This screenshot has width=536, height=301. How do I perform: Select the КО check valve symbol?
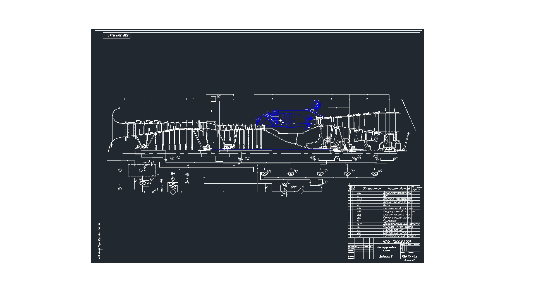tap(153, 192)
